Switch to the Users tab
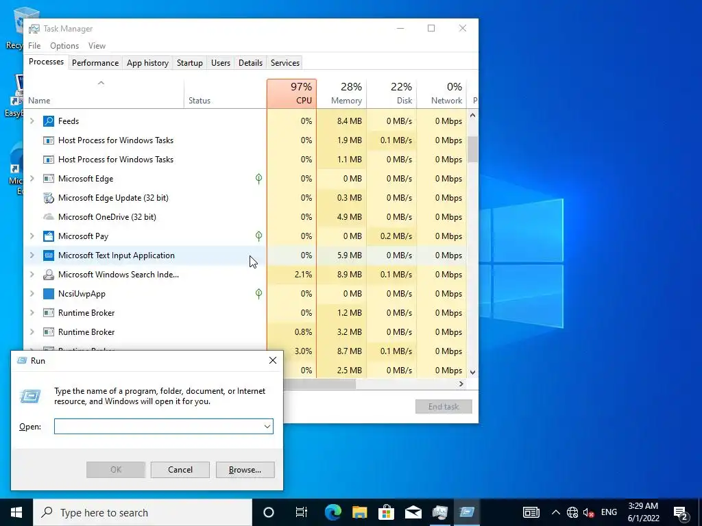This screenshot has width=702, height=526. 221,62
